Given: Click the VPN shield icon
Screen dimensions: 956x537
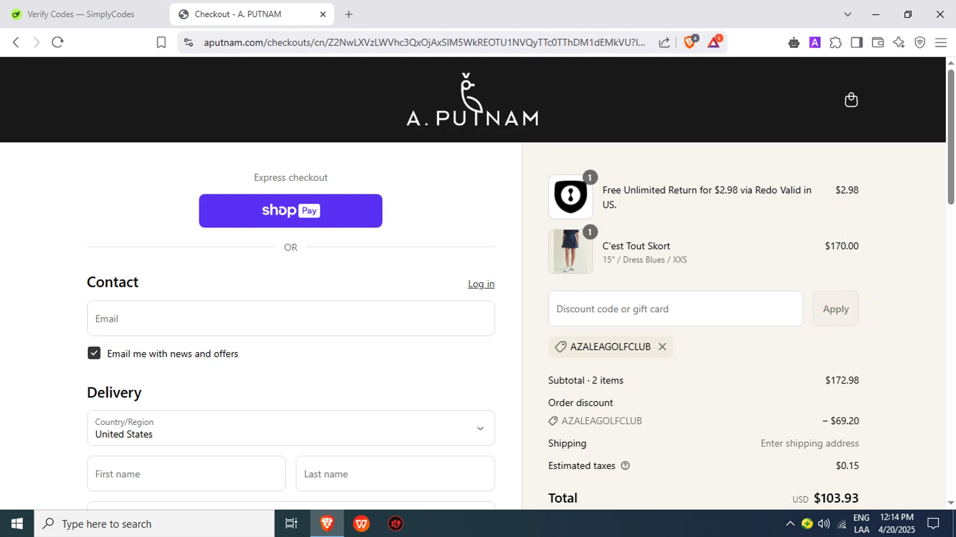Looking at the screenshot, I should (920, 42).
